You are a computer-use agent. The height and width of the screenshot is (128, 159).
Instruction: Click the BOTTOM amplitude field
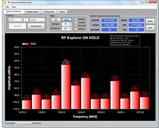pyautogui.click(x=109, y=30)
